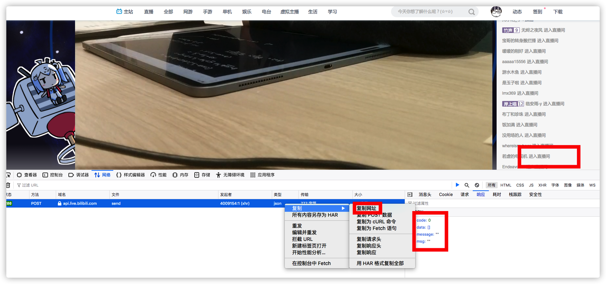Click the Bilibili site search magnifier icon
This screenshot has height=284, width=606.
pos(472,12)
